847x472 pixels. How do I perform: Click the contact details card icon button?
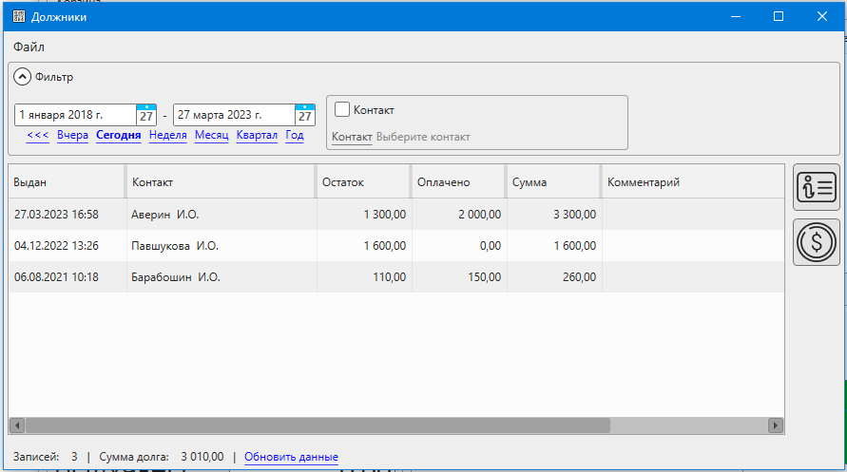817,187
